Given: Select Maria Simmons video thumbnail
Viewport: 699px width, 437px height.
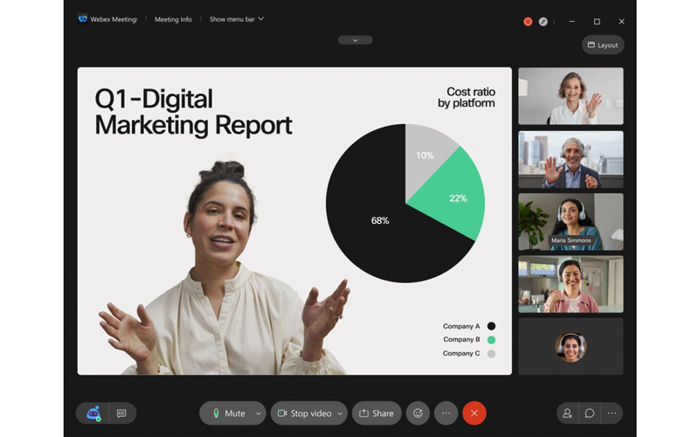Looking at the screenshot, I should (x=571, y=222).
